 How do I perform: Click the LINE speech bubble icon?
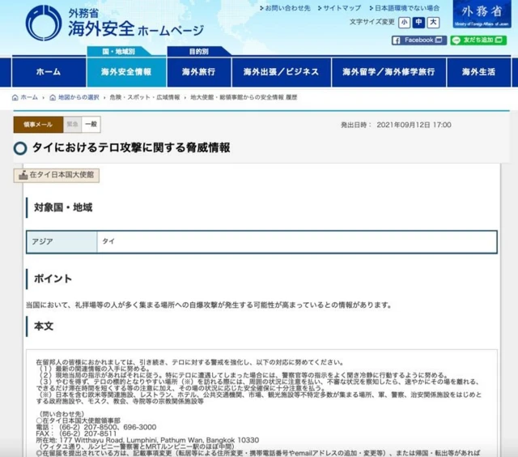coord(456,41)
